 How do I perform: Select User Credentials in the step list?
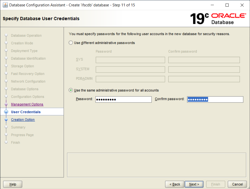point(26,112)
